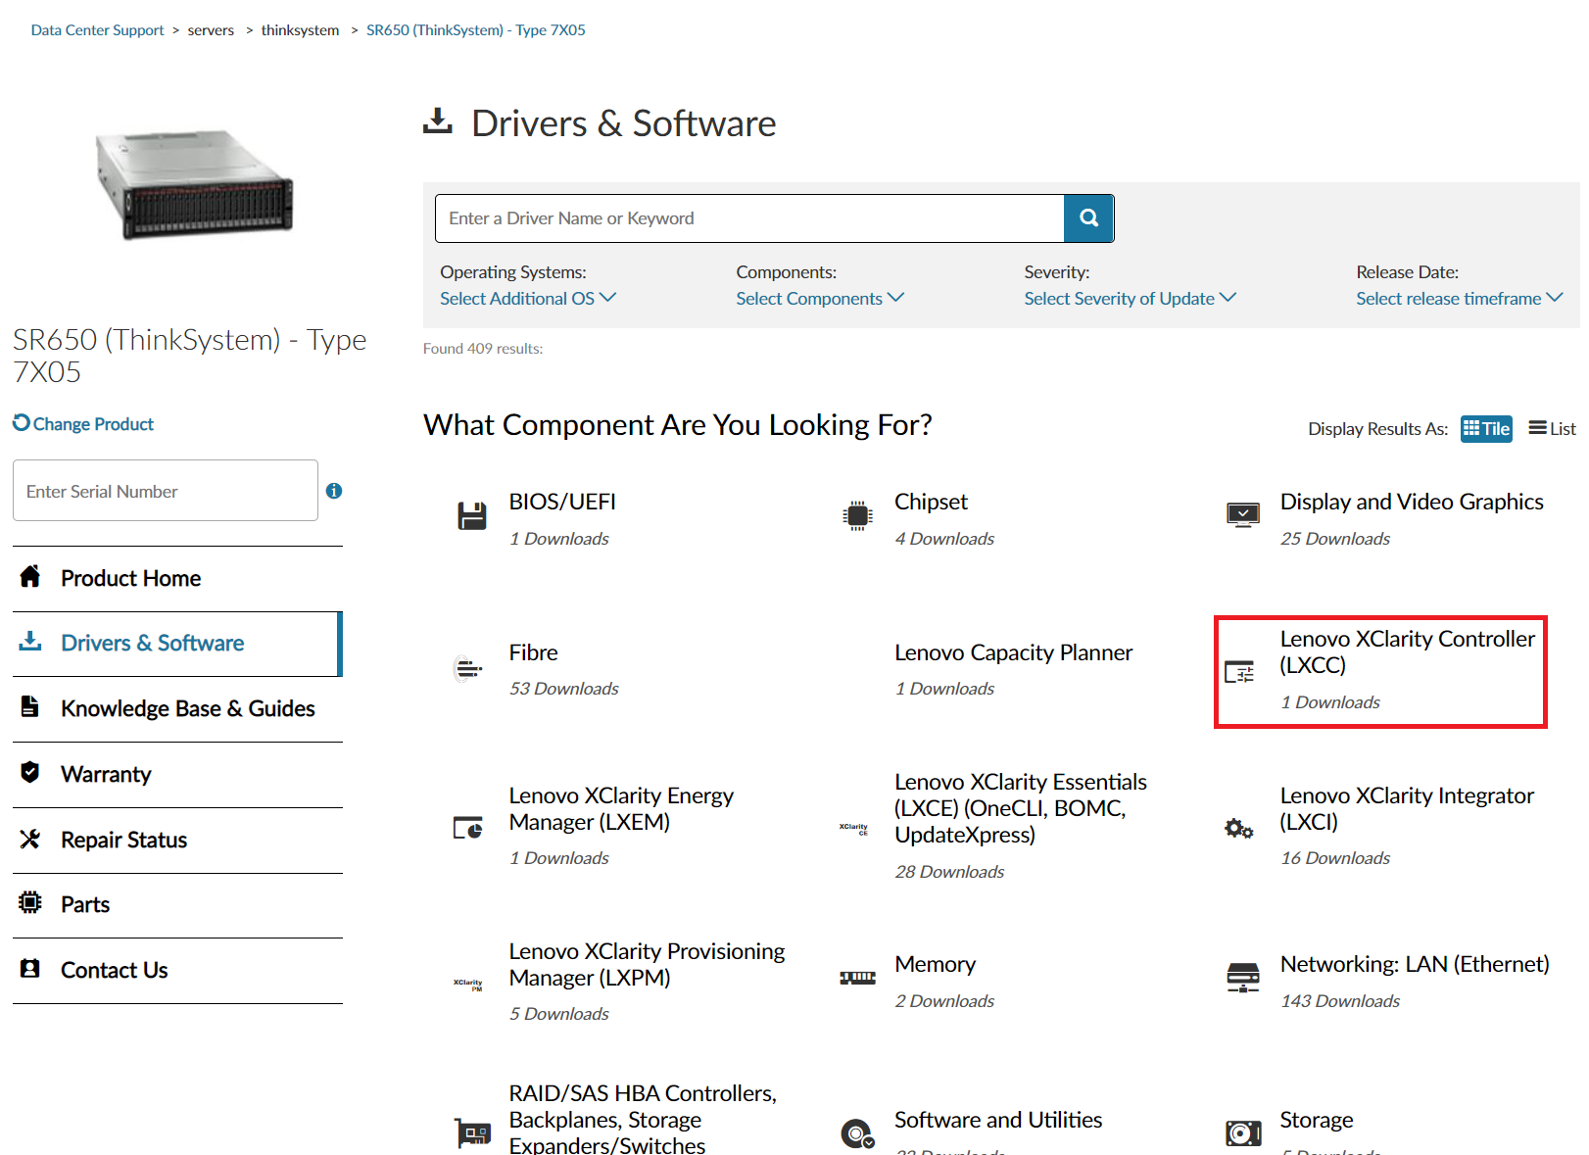Open the Software and Utilities title

click(998, 1120)
